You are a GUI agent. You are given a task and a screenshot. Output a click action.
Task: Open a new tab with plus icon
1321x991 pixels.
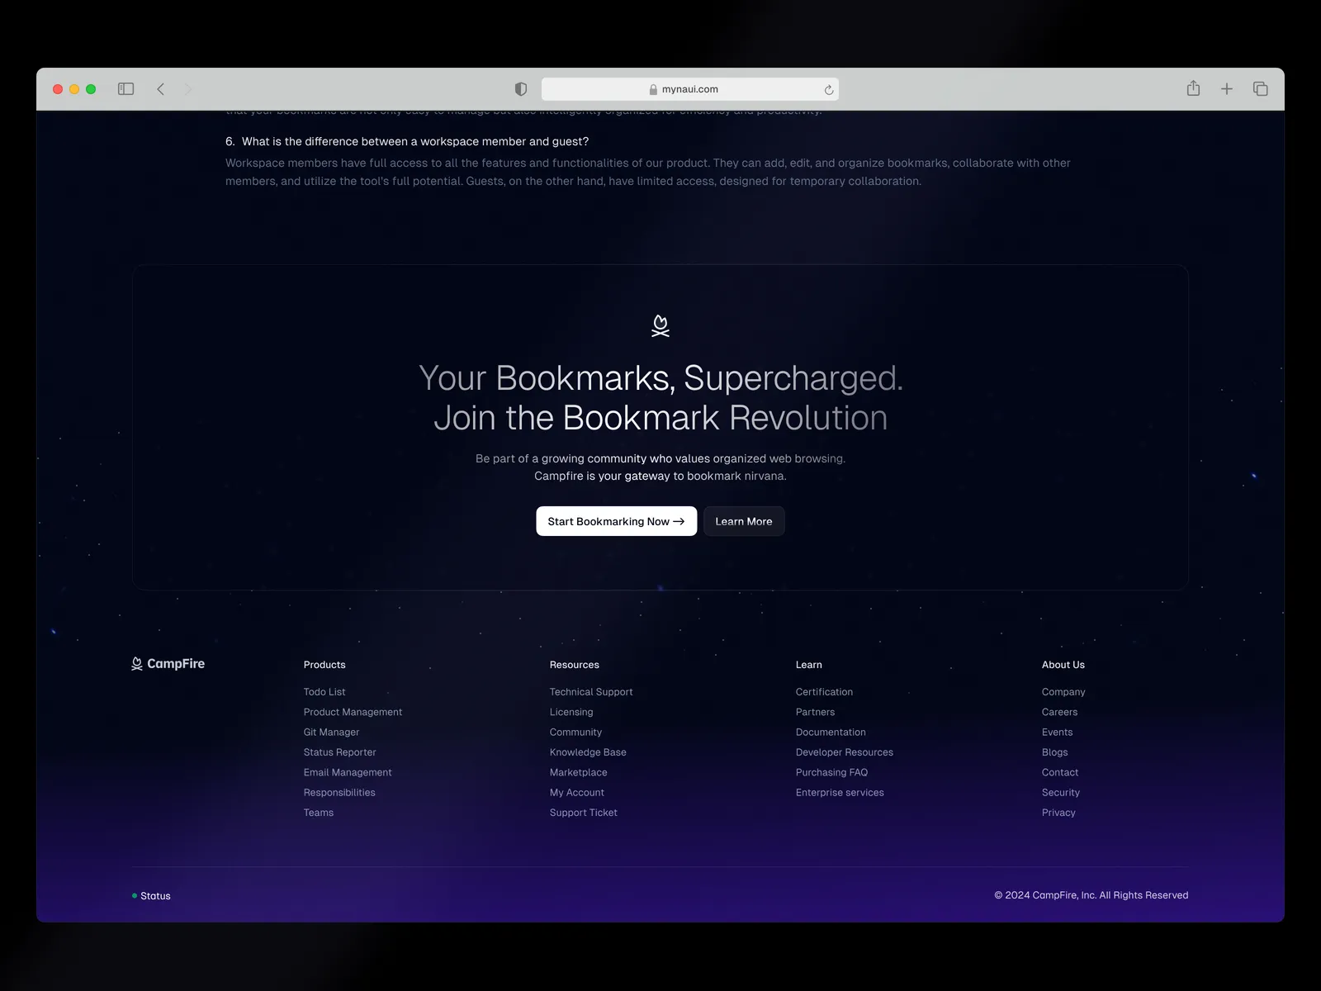click(1227, 89)
